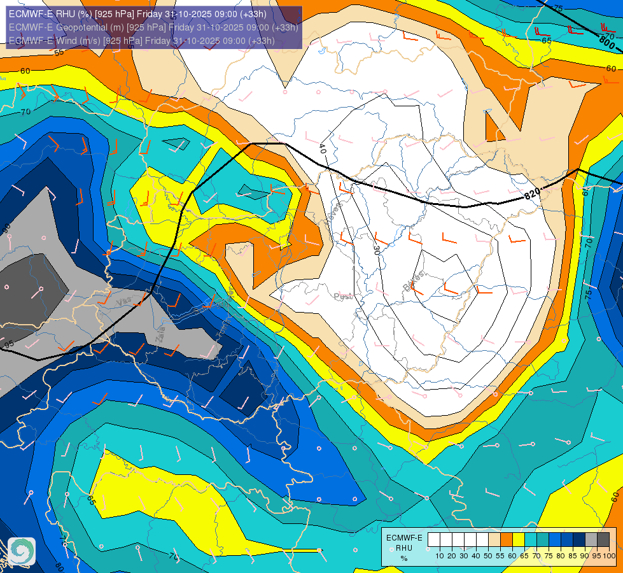Click the 'Pest' county label
This screenshot has width=623, height=573.
point(343,296)
